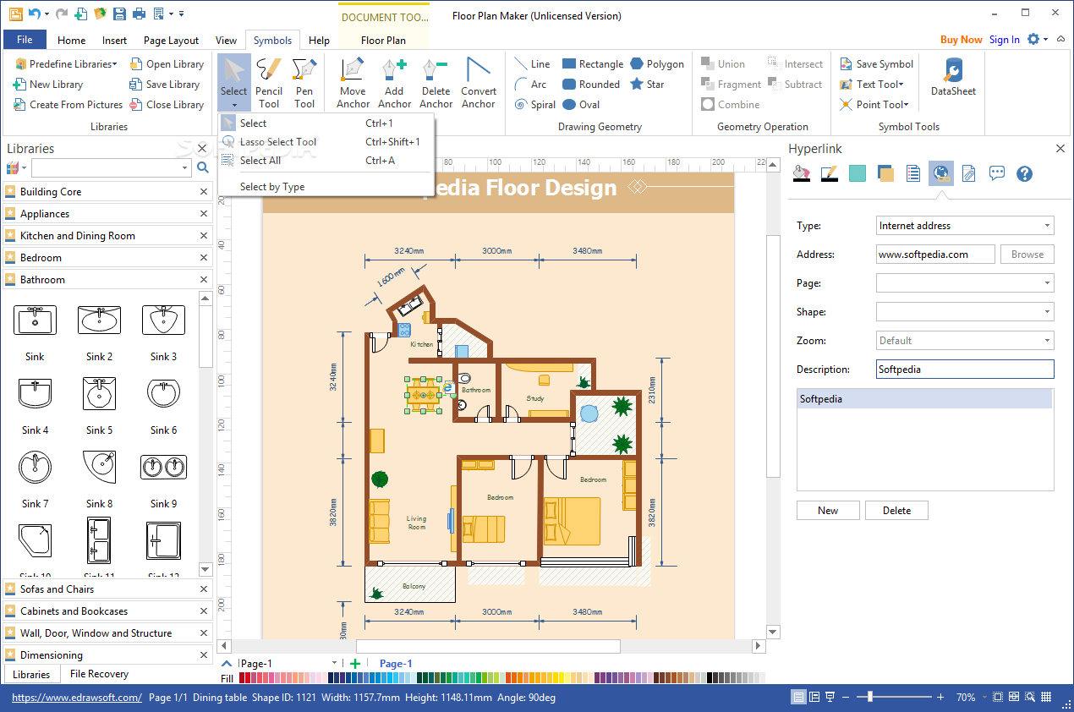Viewport: 1074px width, 712px height.
Task: Click the zoom slider handle
Action: 870,698
